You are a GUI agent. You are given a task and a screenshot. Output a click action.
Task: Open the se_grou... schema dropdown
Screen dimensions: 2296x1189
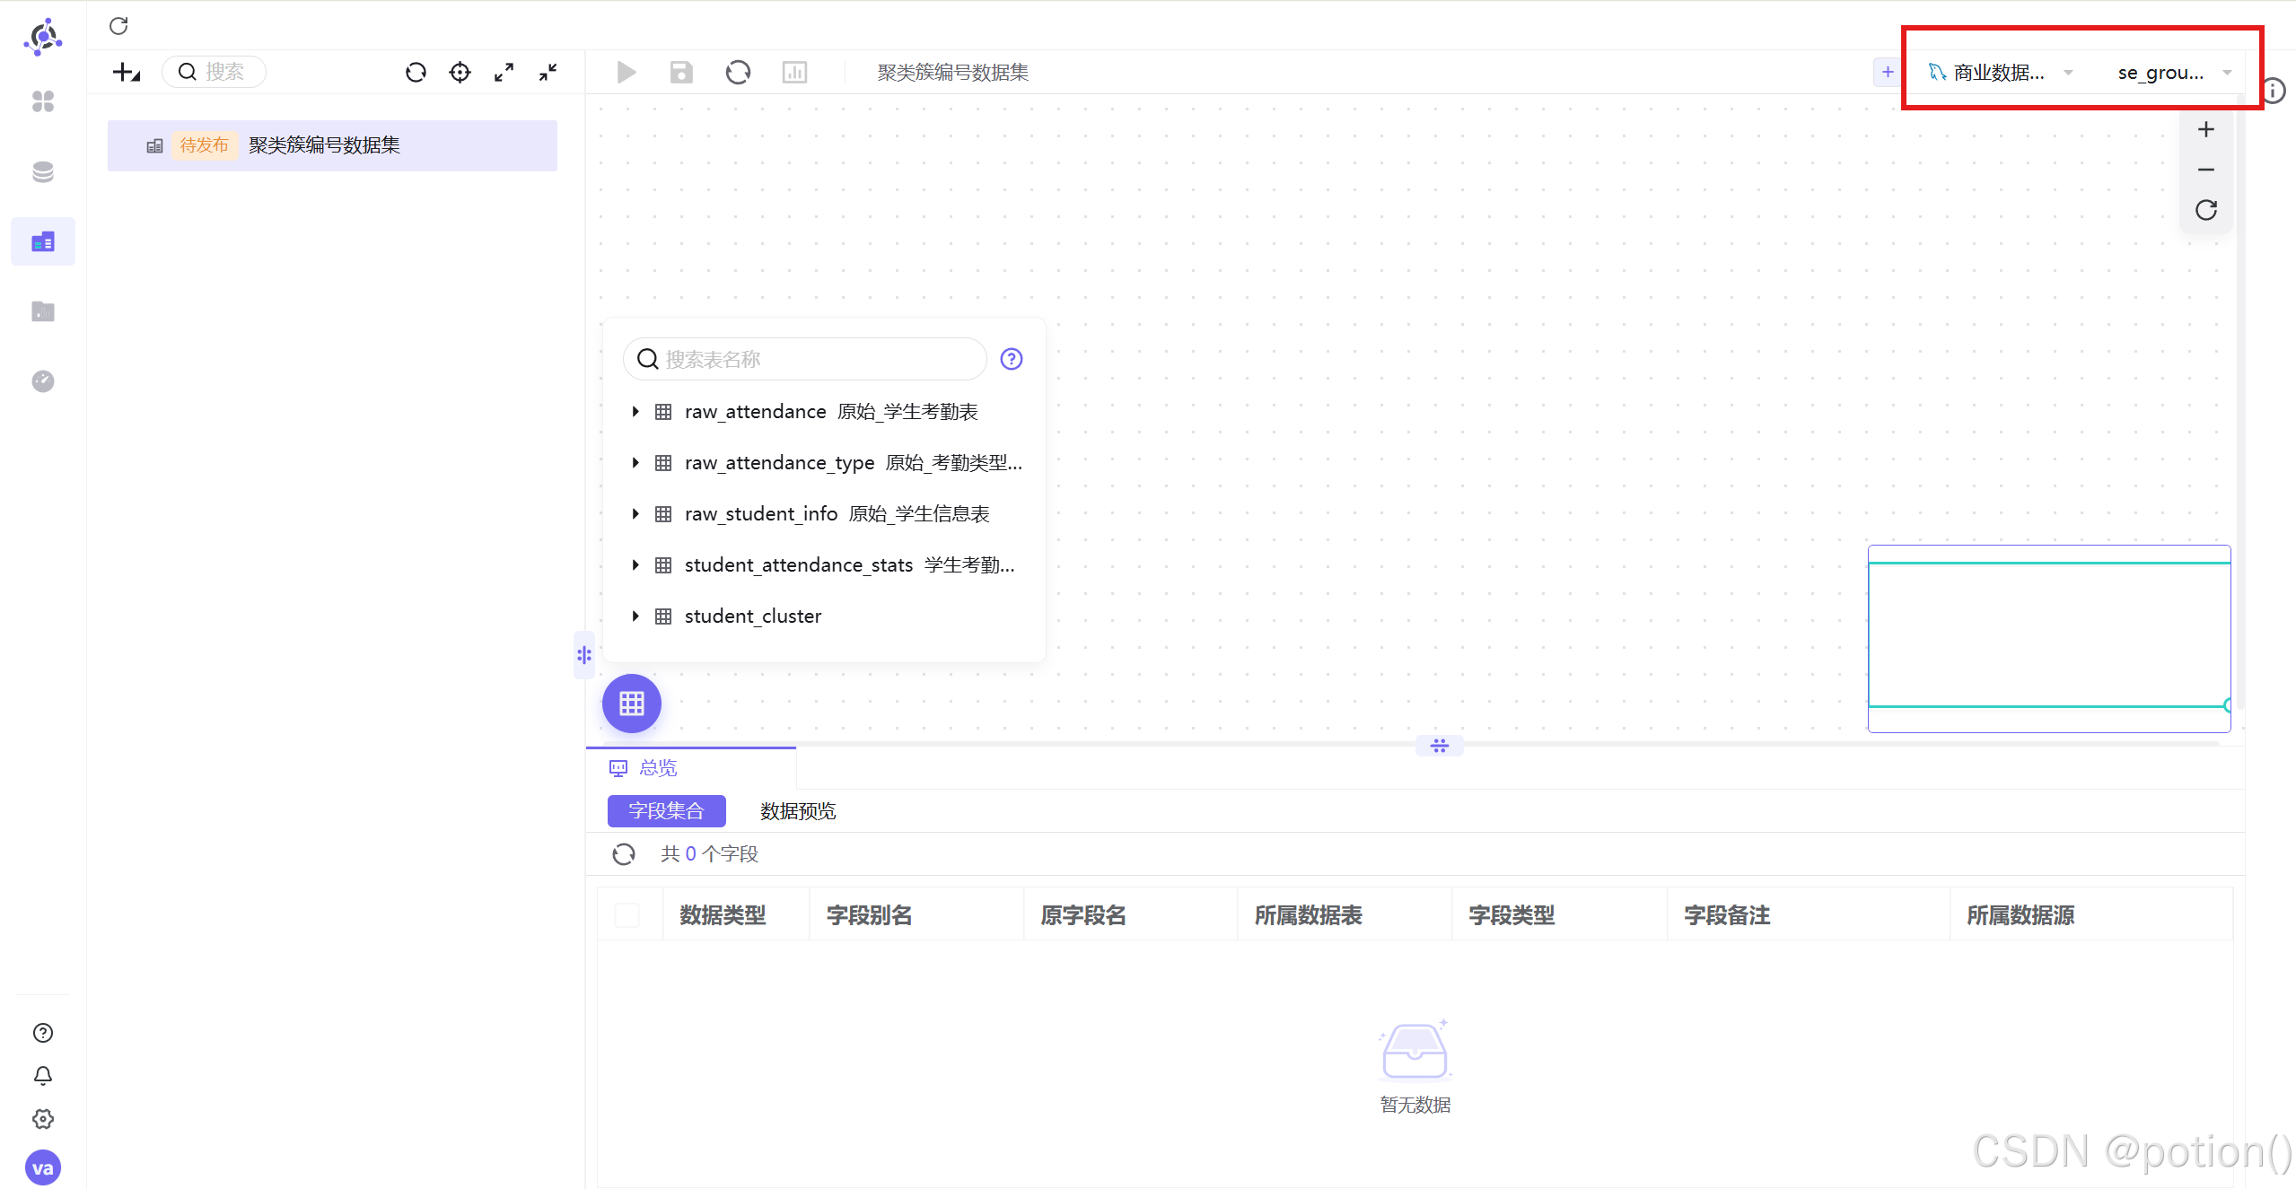(2174, 73)
